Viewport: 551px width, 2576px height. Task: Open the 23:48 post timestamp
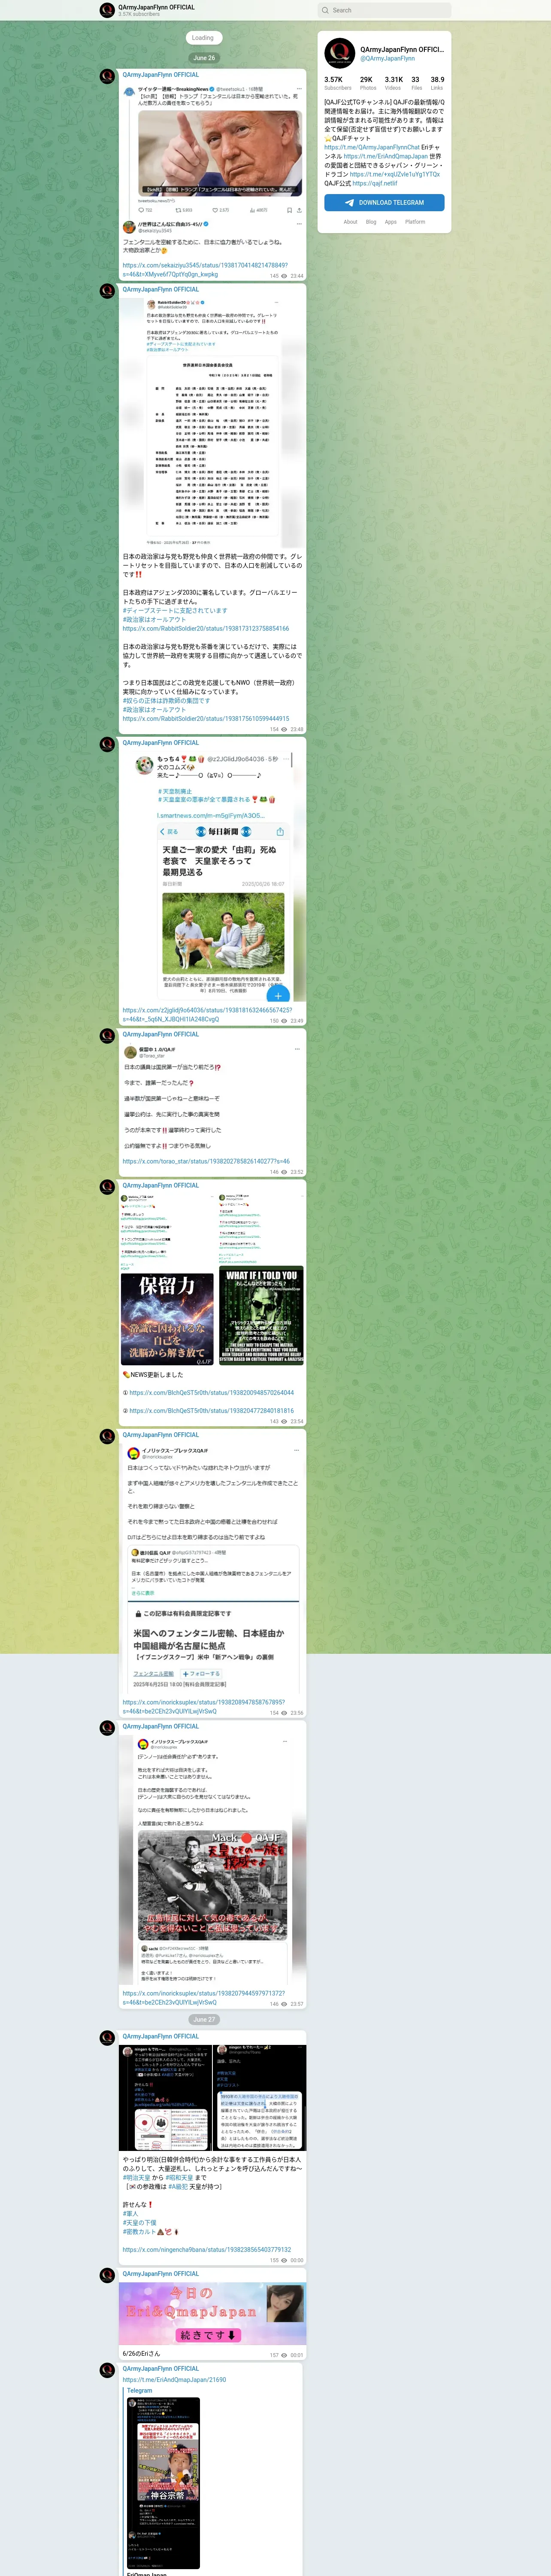(297, 729)
